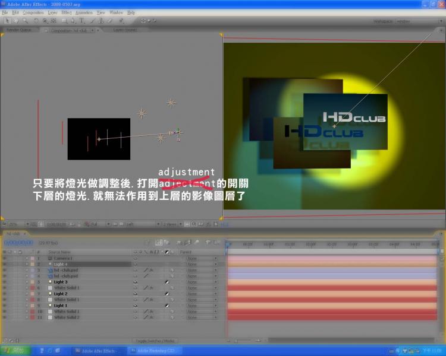
Task: Click Toggle Switches / Modes button
Action: tap(155, 341)
